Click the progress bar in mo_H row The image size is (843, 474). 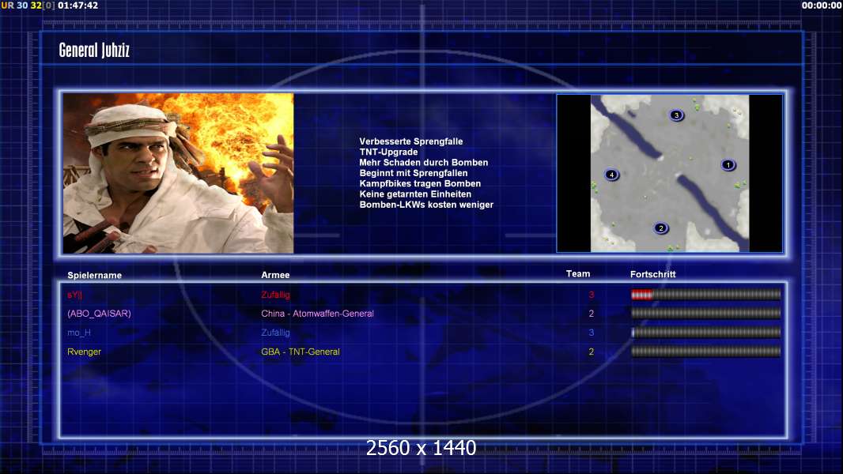click(705, 333)
